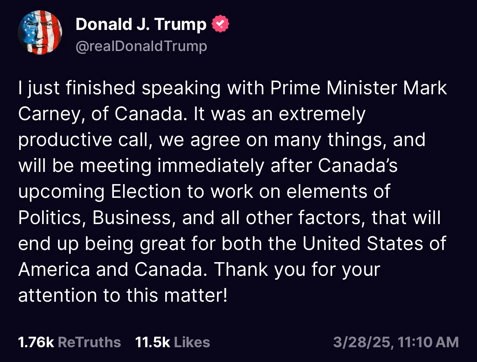
Task: Click the phrase 'extremely productive call'
Action: click(192, 127)
